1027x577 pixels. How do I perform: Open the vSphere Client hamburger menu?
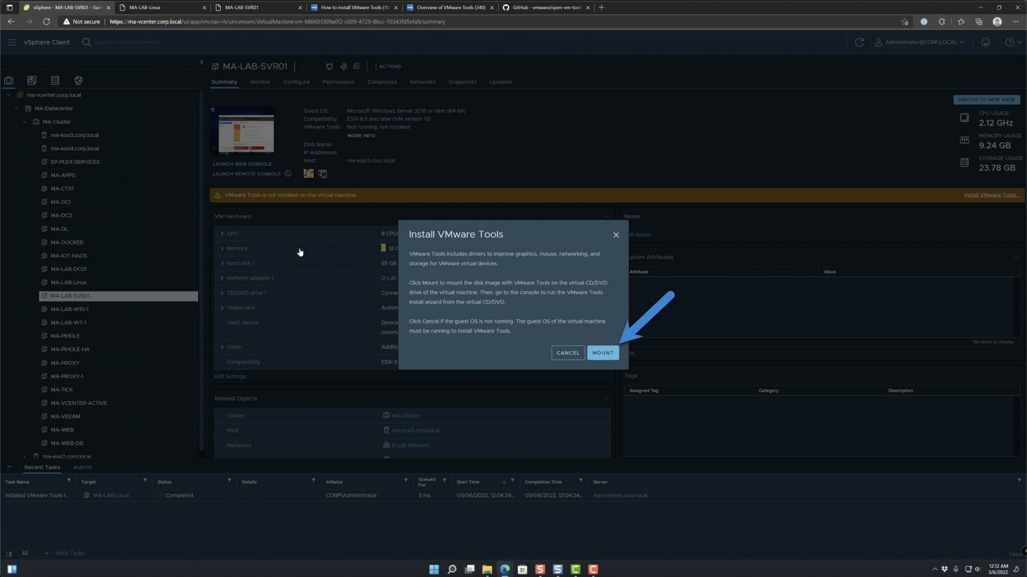coord(12,42)
